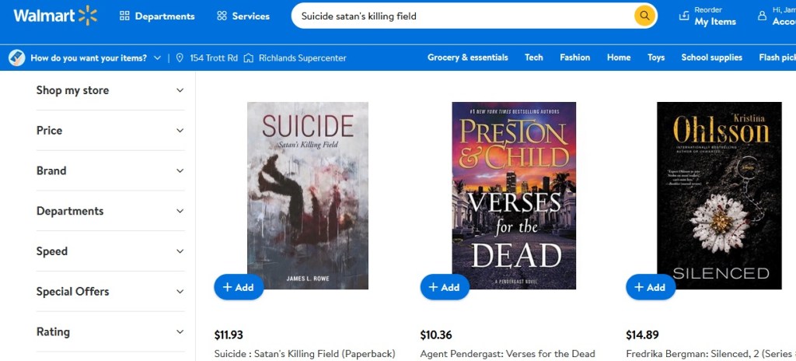796x361 pixels.
Task: Click the account person icon
Action: pyautogui.click(x=762, y=16)
